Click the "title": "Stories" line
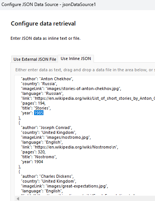 pyautogui.click(x=36, y=108)
